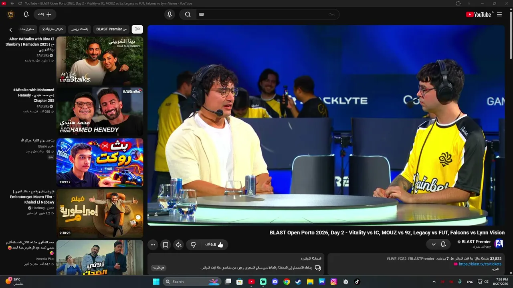Viewport: 513px width, 288px height.
Task: Open Google Chrome from the taskbar
Action: pos(287,282)
